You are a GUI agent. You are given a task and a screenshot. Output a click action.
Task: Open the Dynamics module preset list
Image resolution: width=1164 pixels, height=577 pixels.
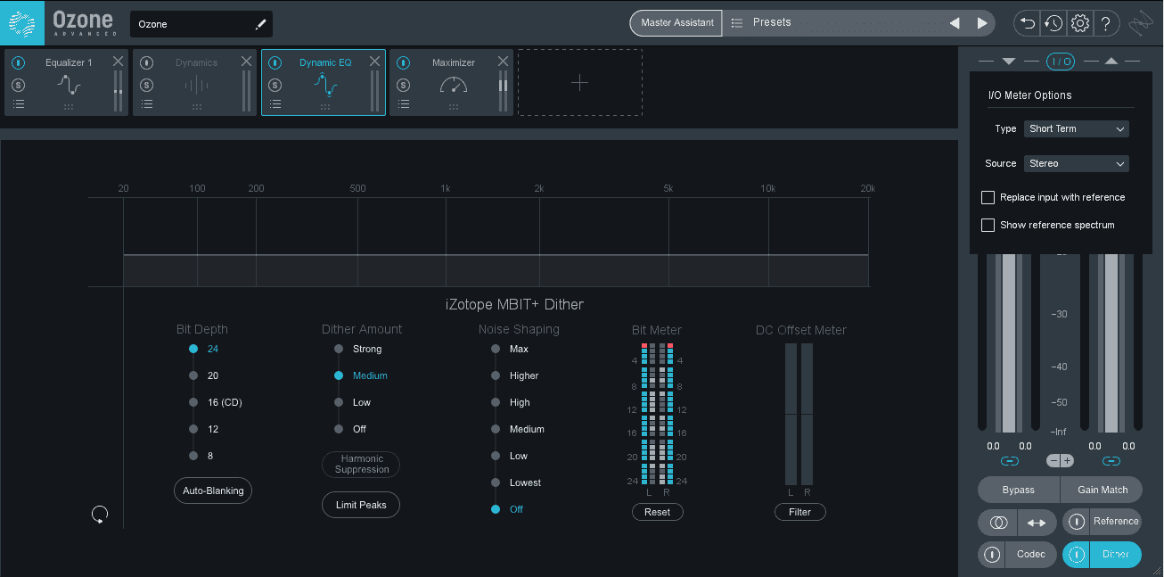(x=146, y=104)
